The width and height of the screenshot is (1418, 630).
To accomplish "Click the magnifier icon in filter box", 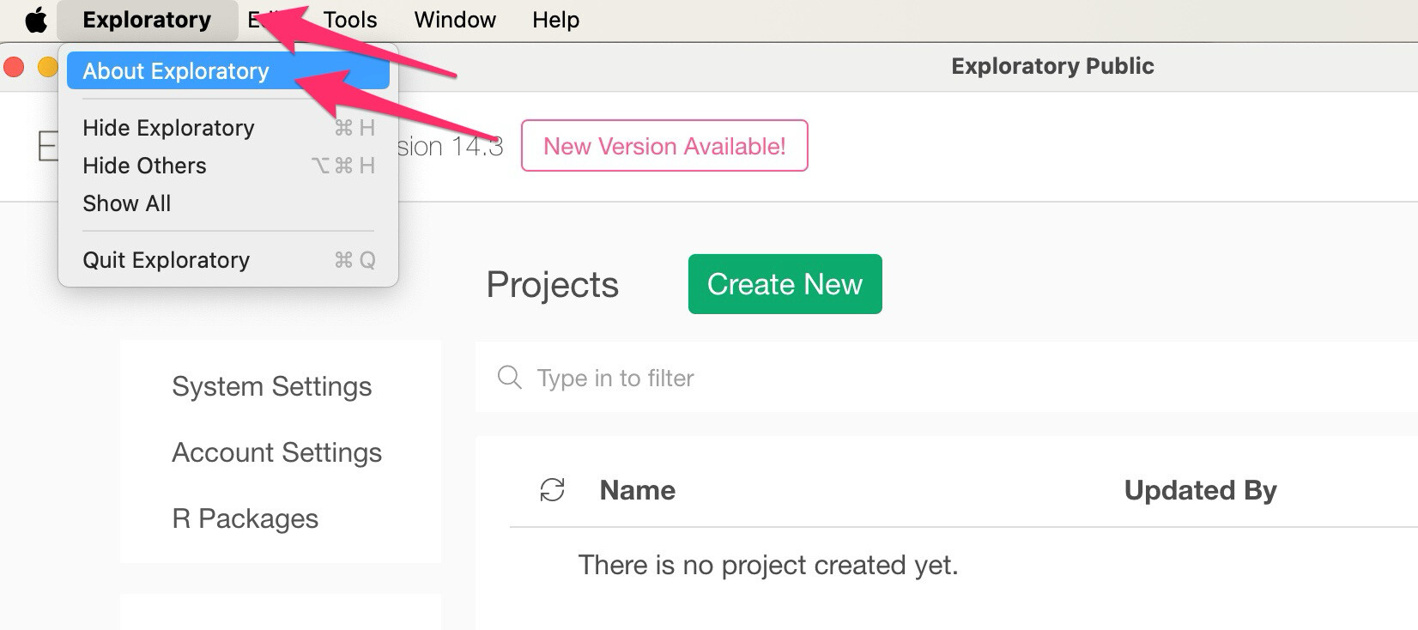I will pyautogui.click(x=509, y=378).
